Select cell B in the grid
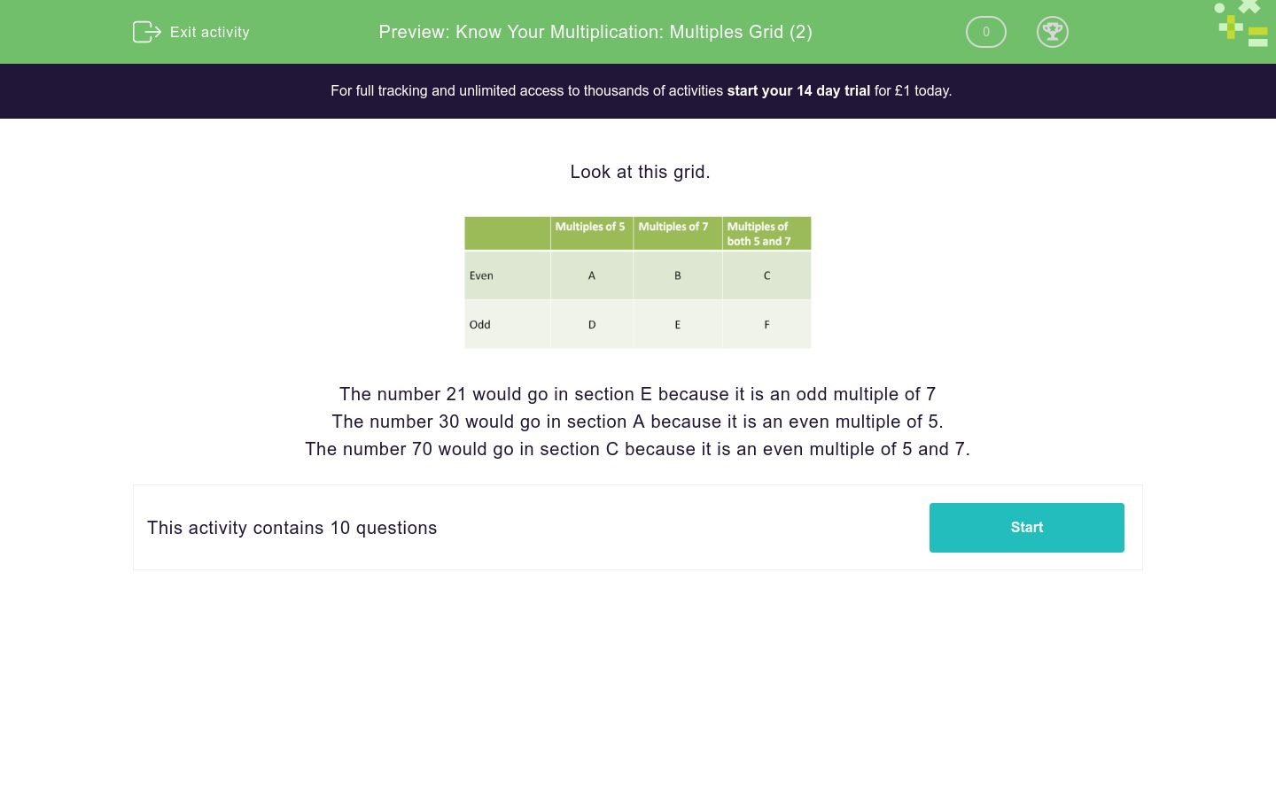Viewport: 1276px width, 797px height. [678, 275]
